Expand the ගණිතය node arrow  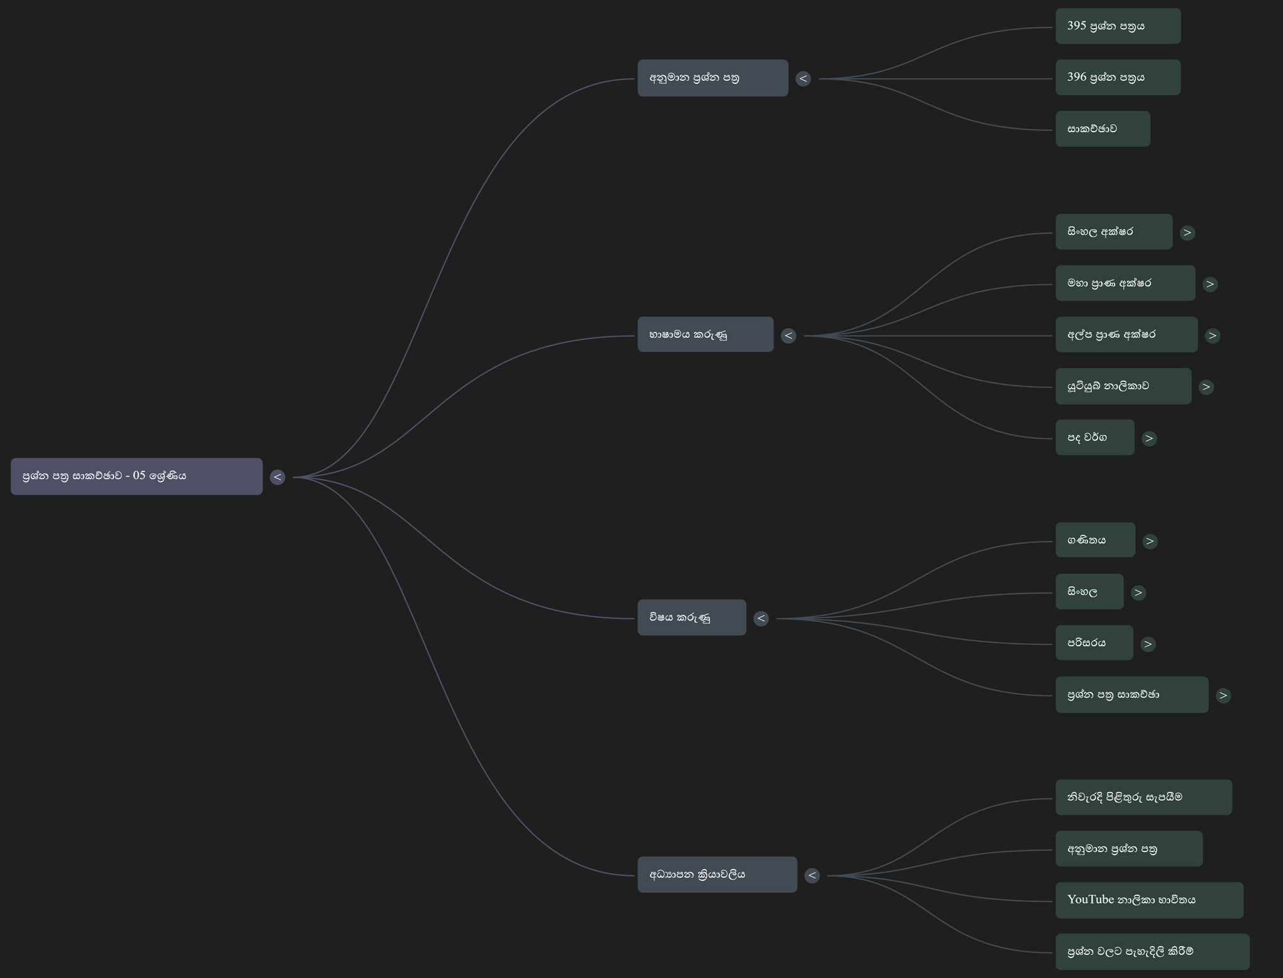[x=1150, y=541]
